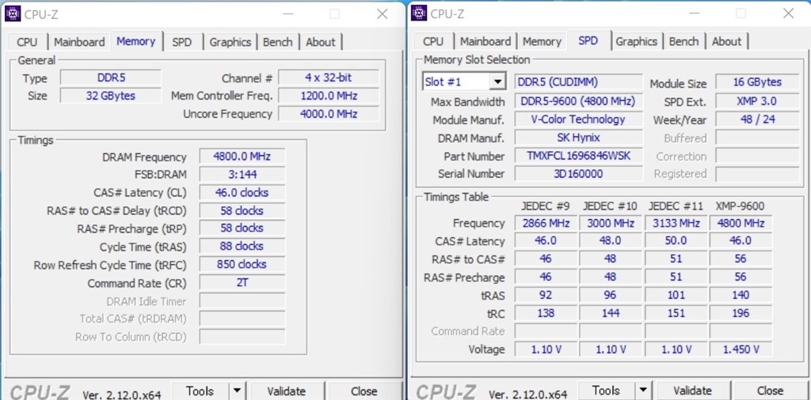Image resolution: width=811 pixels, height=400 pixels.
Task: Select Memory tab in left window
Action: (136, 41)
